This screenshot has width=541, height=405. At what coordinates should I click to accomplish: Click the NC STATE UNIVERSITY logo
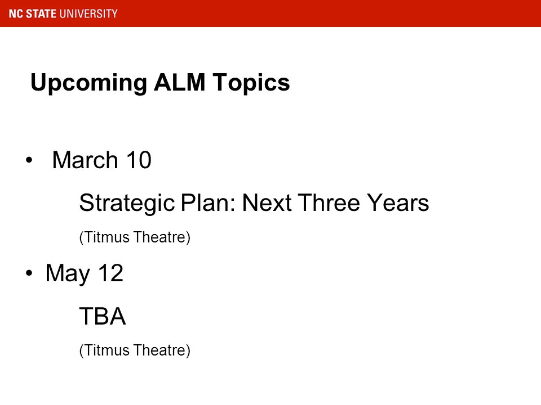tap(63, 13)
